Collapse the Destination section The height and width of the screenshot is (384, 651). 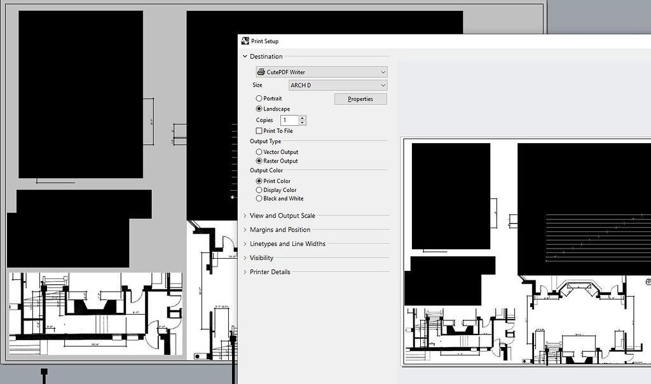point(243,57)
